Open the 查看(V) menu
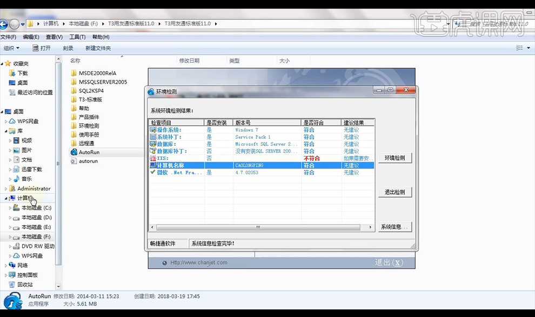The width and height of the screenshot is (535, 317). click(54, 37)
